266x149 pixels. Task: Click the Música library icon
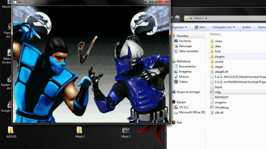tap(176, 77)
